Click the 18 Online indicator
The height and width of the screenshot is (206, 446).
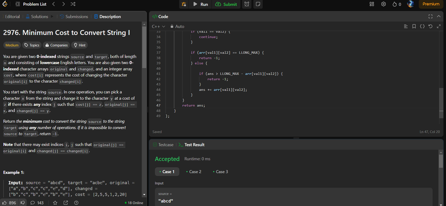[x=134, y=203]
